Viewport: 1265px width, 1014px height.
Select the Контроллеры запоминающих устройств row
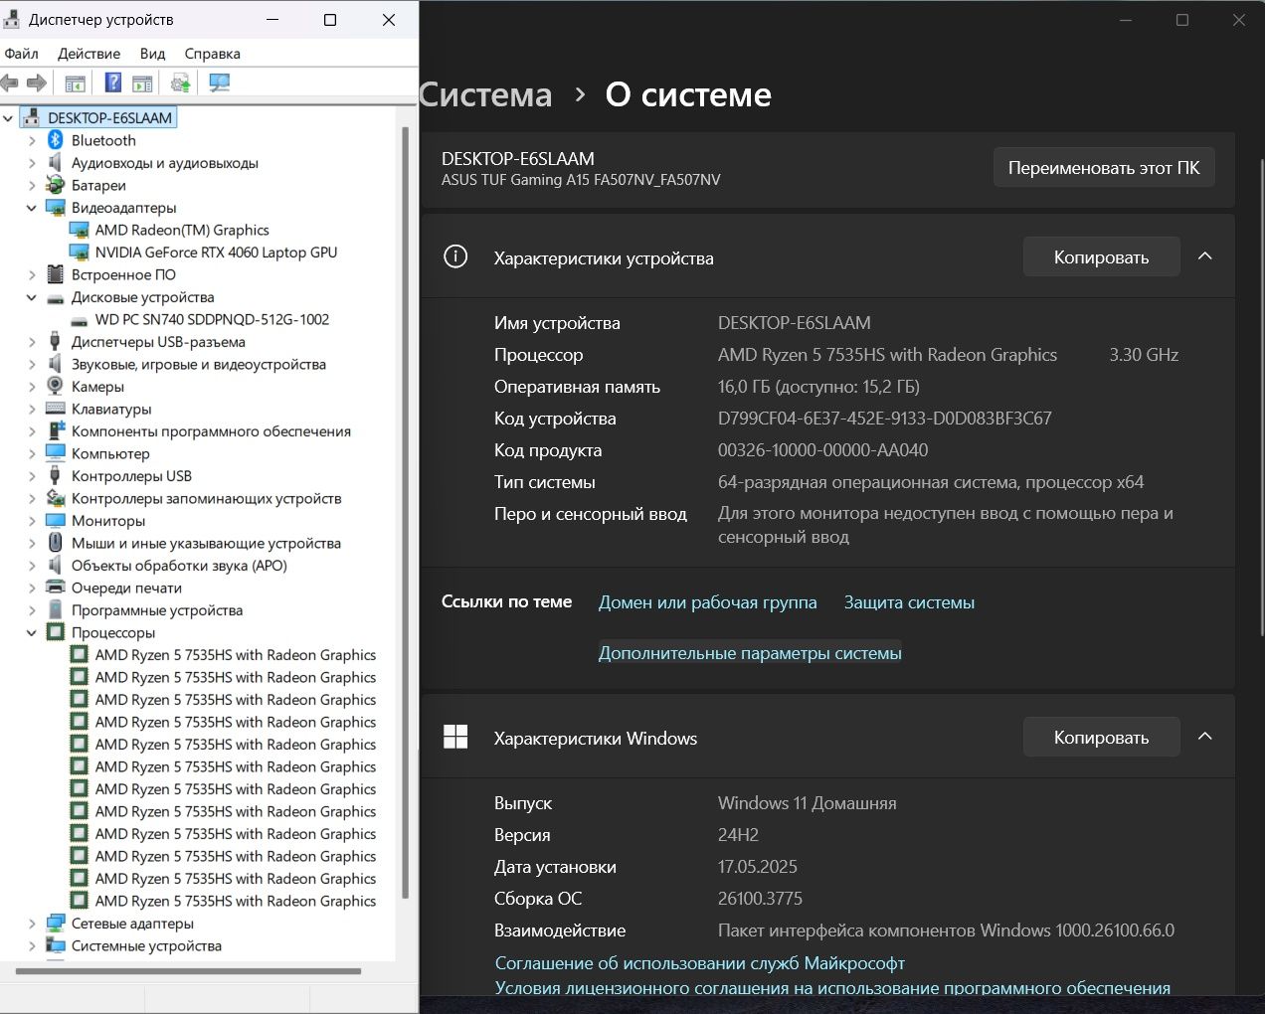tap(206, 499)
